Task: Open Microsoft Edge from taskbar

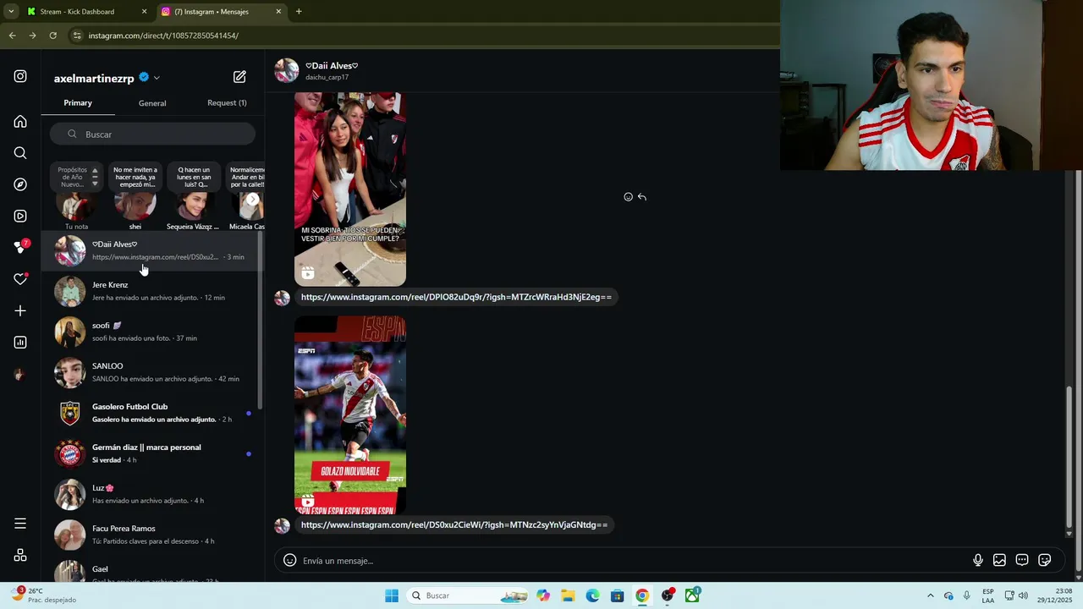Action: pos(592,595)
